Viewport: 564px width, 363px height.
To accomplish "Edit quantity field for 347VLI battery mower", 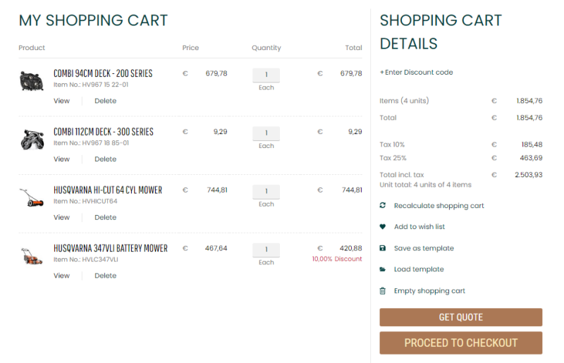I will pos(266,250).
